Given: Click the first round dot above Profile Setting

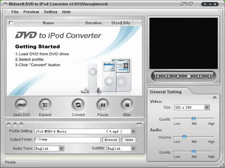Looking at the screenshot, I should 9,124.
